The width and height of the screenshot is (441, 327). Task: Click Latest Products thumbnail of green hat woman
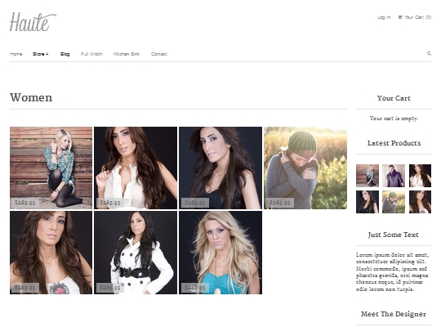coord(394,202)
